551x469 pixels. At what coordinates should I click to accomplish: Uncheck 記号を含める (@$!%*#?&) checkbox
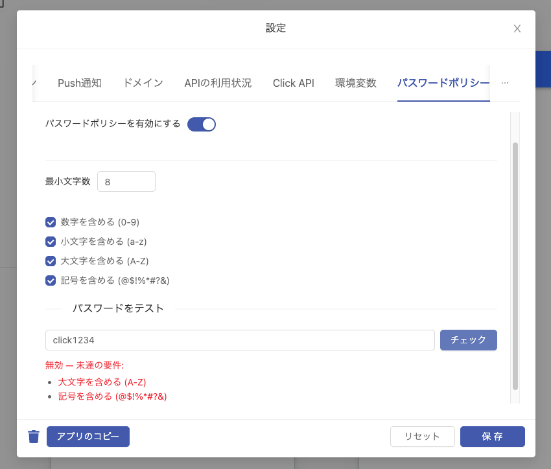[x=51, y=280]
